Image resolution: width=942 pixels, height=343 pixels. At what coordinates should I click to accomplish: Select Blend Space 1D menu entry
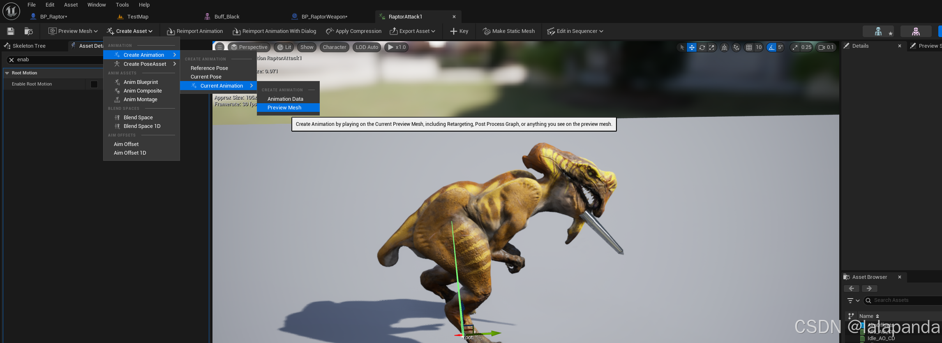pyautogui.click(x=141, y=126)
